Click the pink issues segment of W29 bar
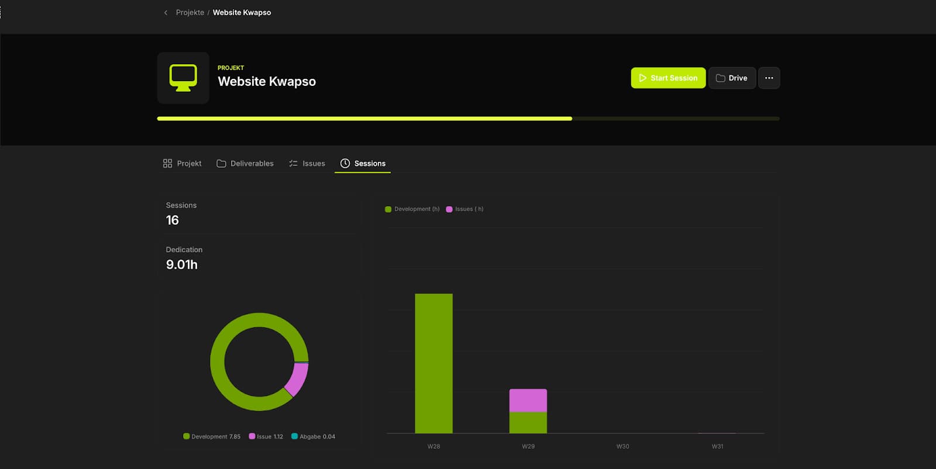 click(528, 401)
